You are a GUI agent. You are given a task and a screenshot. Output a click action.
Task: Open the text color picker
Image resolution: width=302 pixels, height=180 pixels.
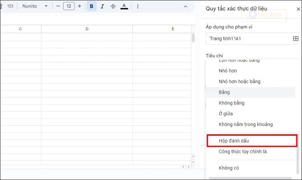point(124,6)
